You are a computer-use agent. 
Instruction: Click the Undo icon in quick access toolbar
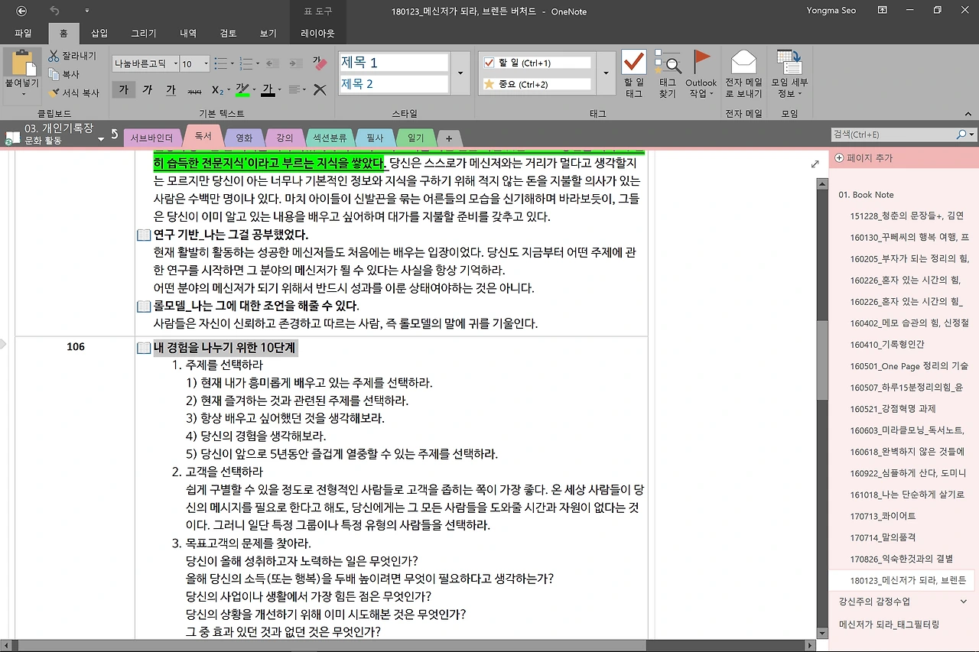pos(54,11)
